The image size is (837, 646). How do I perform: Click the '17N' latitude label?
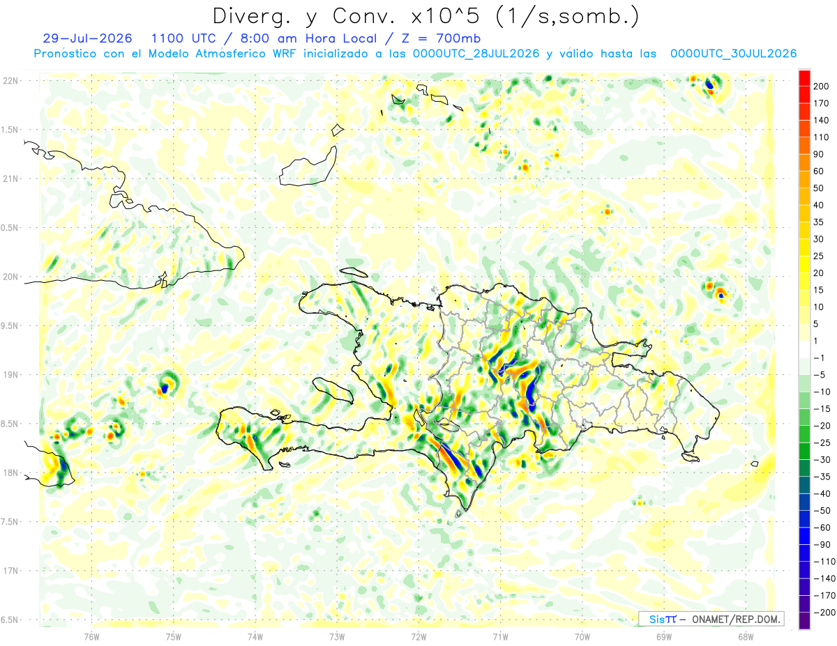(x=10, y=571)
